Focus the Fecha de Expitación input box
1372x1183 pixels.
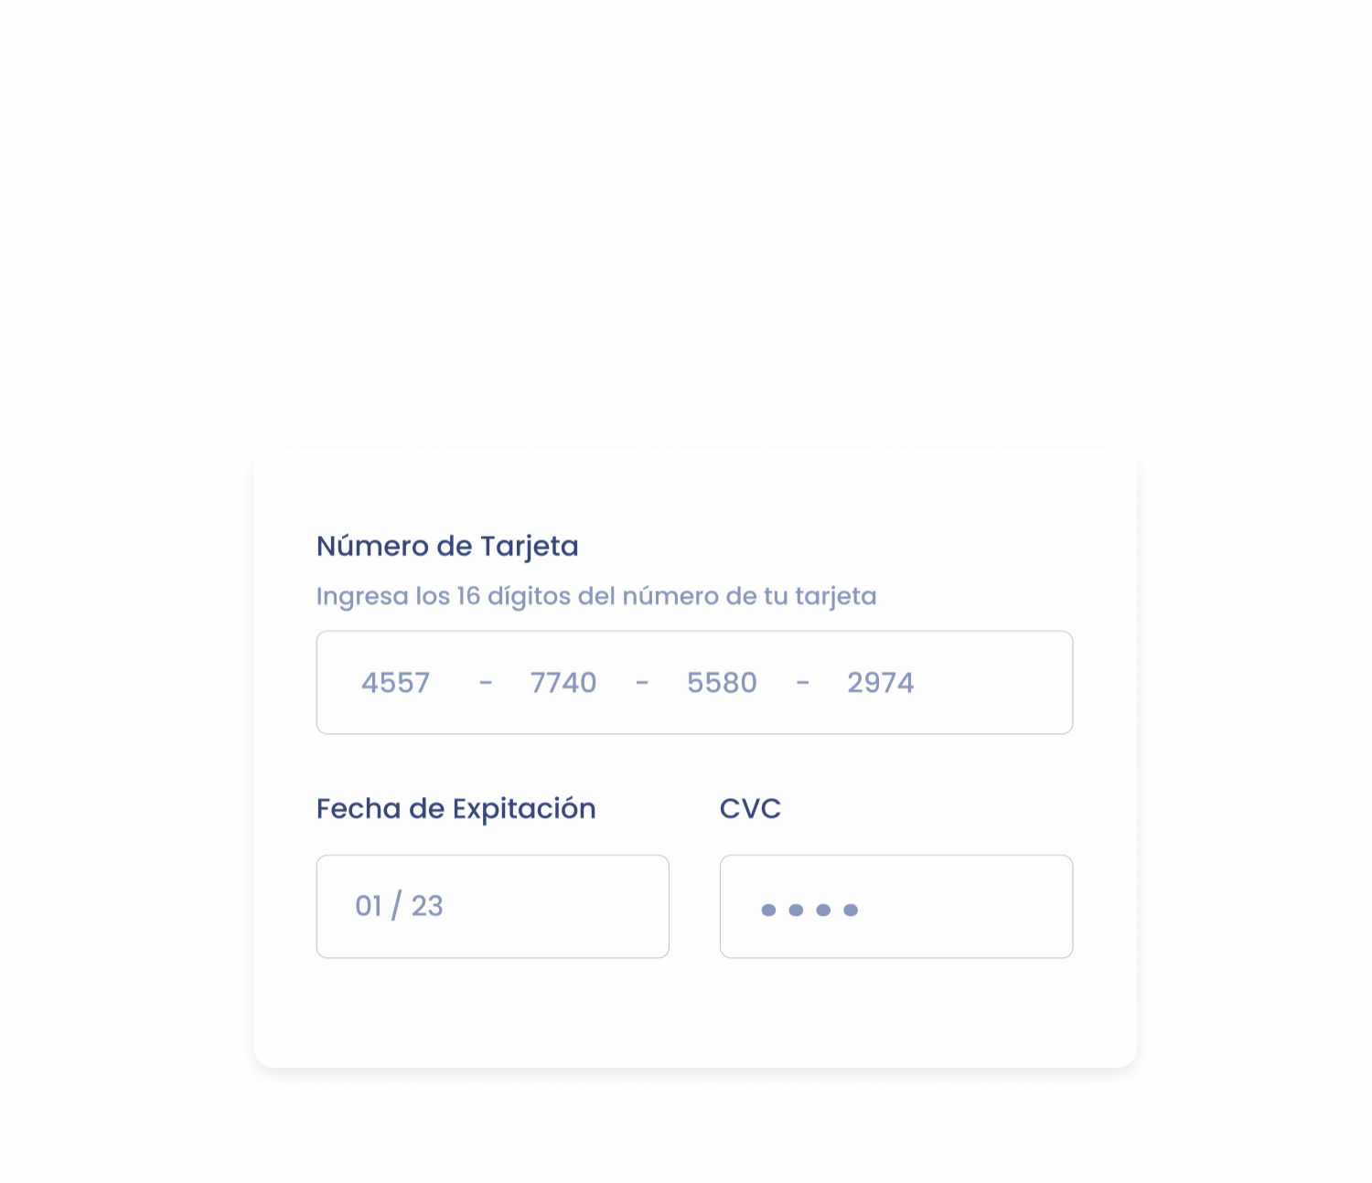493,906
